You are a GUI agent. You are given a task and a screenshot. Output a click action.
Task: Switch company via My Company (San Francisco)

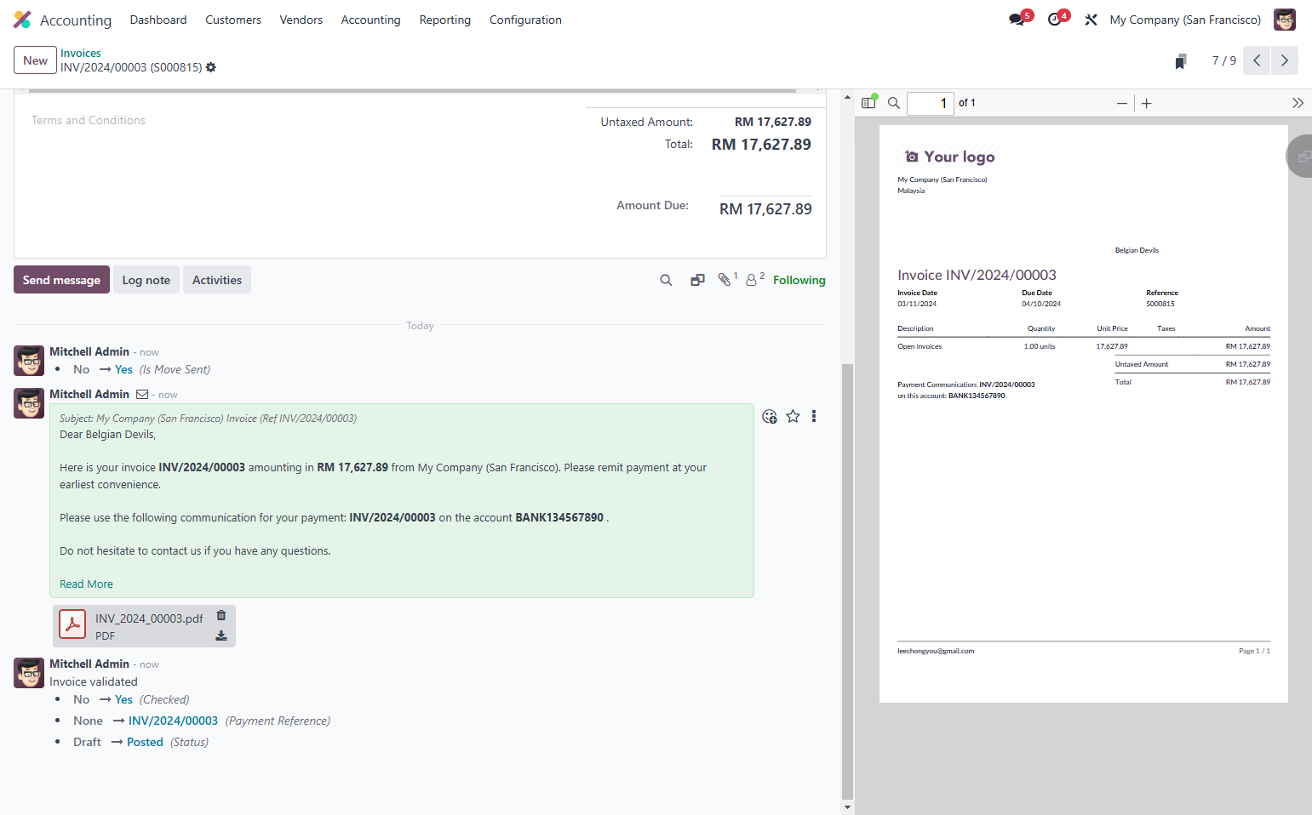pyautogui.click(x=1185, y=20)
